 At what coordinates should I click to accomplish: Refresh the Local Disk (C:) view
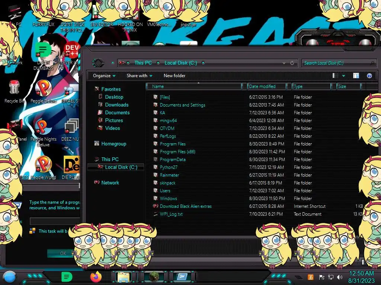tap(292, 63)
